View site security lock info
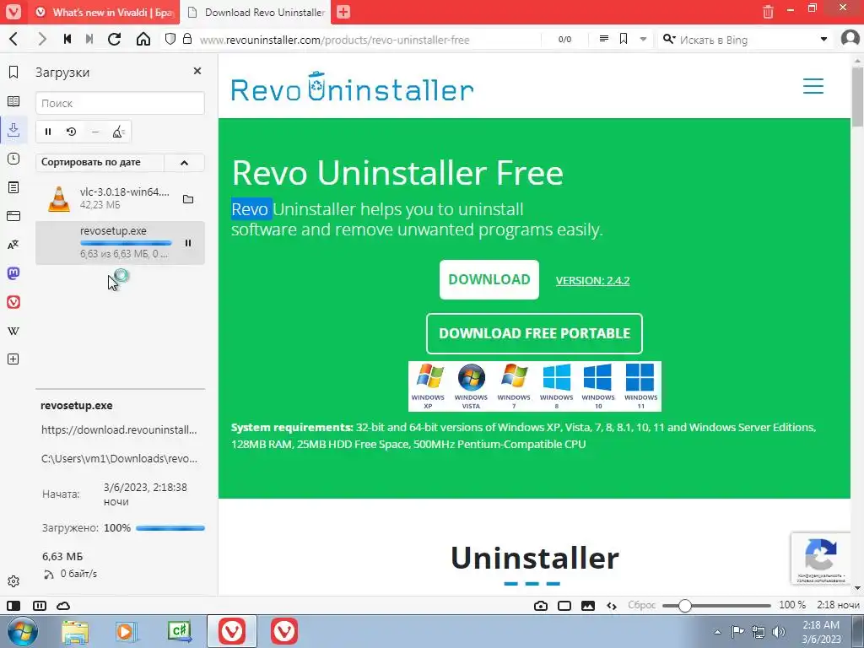 click(187, 39)
